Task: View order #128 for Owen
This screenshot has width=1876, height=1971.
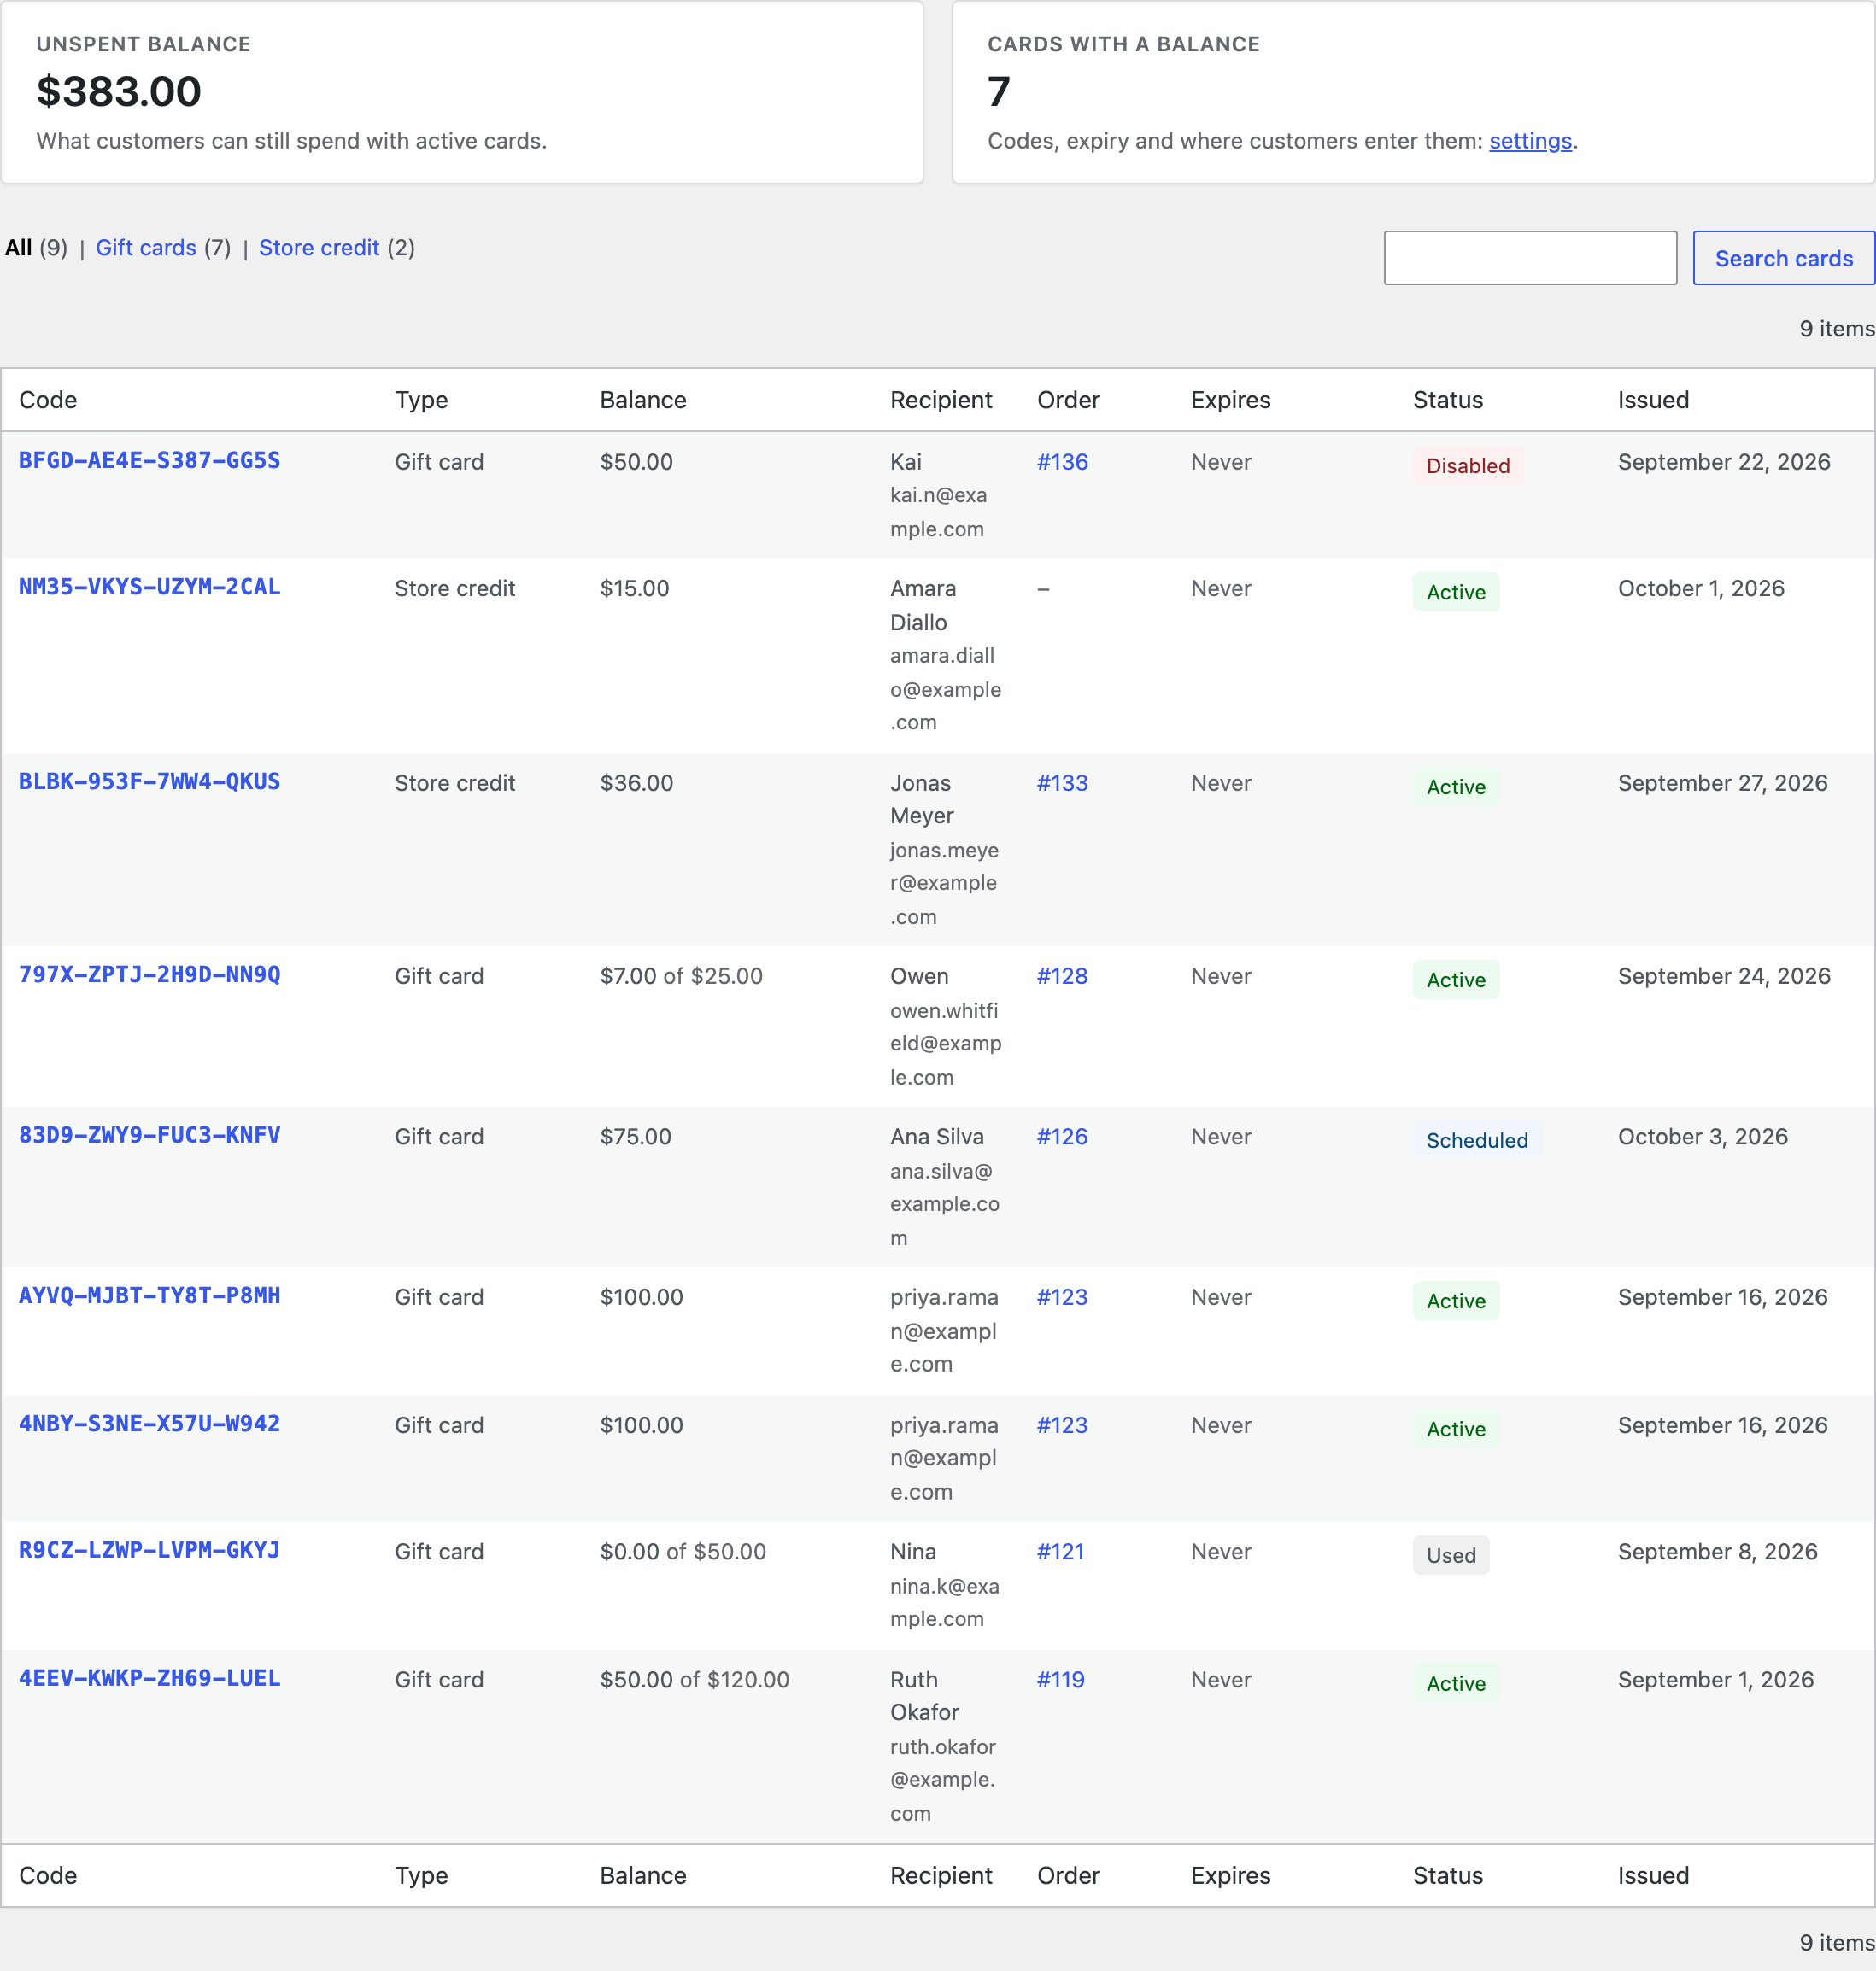Action: (1062, 975)
